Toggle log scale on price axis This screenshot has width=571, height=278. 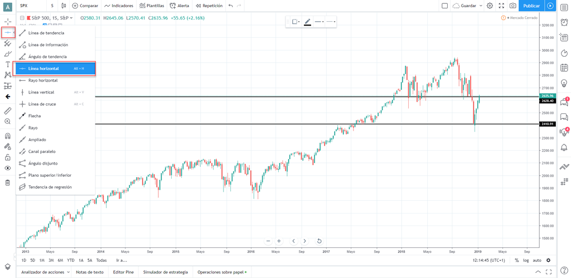pos(526,260)
